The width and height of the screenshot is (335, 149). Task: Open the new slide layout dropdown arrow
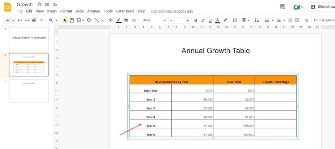click(13, 20)
